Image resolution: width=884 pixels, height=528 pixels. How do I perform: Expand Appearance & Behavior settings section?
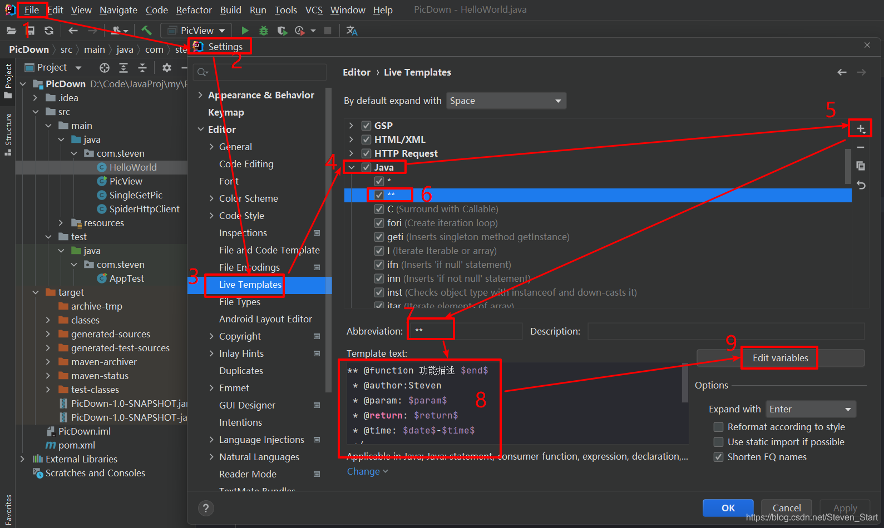[x=200, y=95]
